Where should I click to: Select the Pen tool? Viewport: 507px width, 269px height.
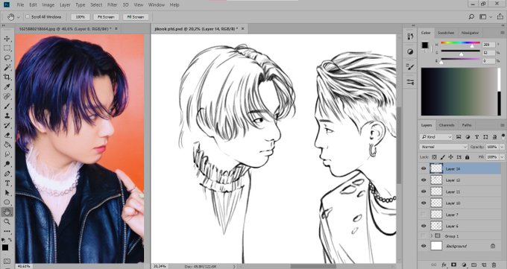pyautogui.click(x=7, y=174)
